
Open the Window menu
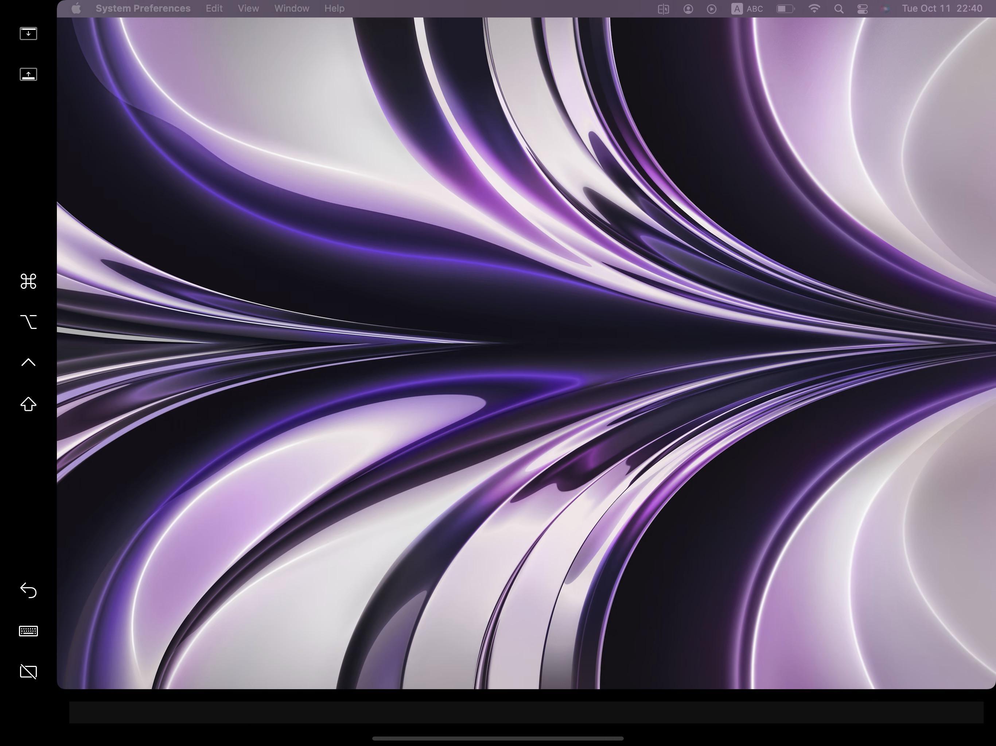pos(292,8)
